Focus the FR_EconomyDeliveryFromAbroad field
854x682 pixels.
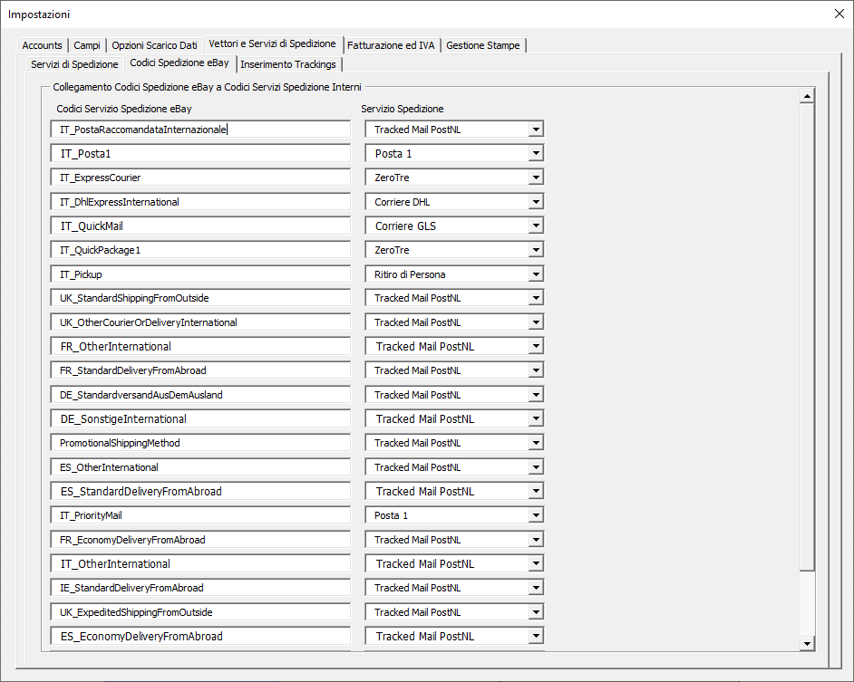tap(200, 540)
